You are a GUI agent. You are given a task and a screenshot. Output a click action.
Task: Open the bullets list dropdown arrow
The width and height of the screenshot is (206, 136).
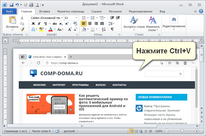(88, 18)
